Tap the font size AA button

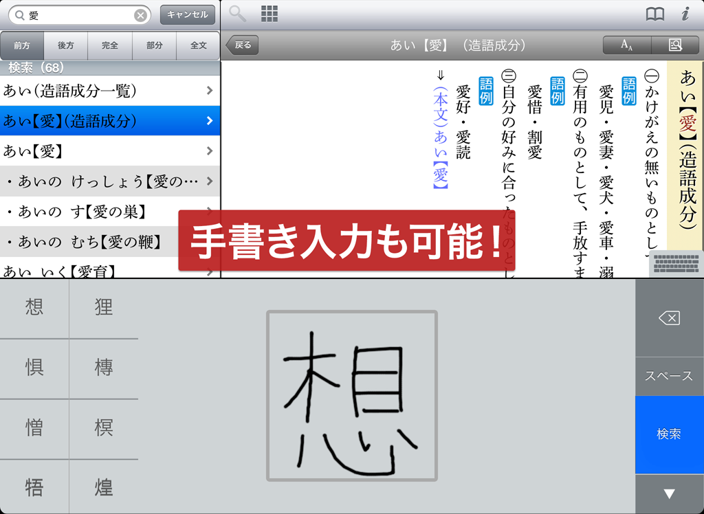626,45
